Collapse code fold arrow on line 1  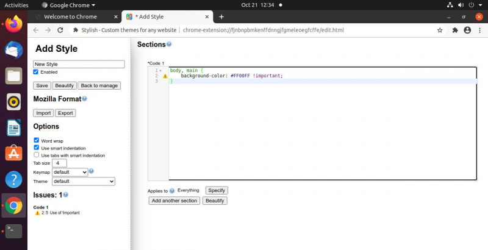click(160, 71)
